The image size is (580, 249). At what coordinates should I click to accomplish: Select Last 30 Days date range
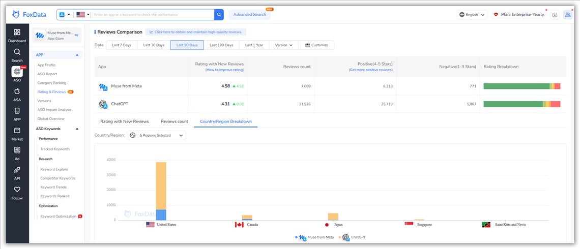pyautogui.click(x=154, y=45)
